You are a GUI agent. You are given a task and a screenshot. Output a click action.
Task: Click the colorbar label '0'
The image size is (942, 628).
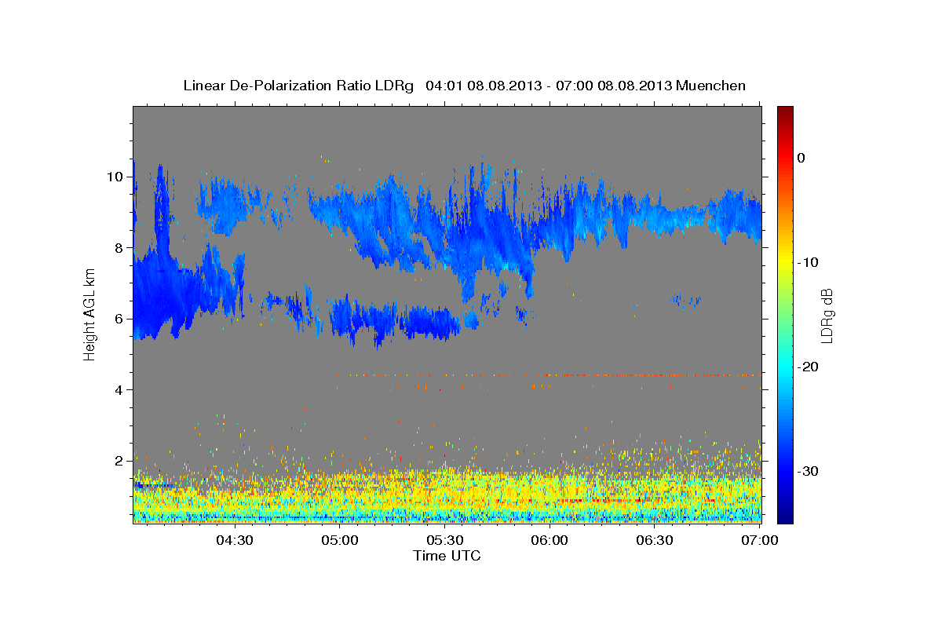click(x=801, y=158)
